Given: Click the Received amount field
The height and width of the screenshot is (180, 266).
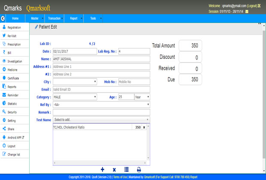Looking at the screenshot, I should pos(190,68).
